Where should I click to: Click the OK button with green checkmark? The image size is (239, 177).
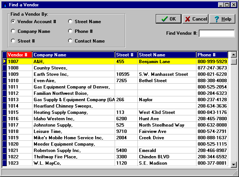[168, 19]
